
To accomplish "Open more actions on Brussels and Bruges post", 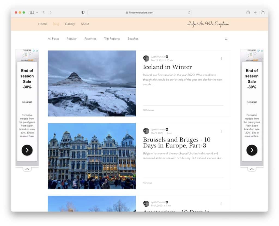I will (x=222, y=131).
